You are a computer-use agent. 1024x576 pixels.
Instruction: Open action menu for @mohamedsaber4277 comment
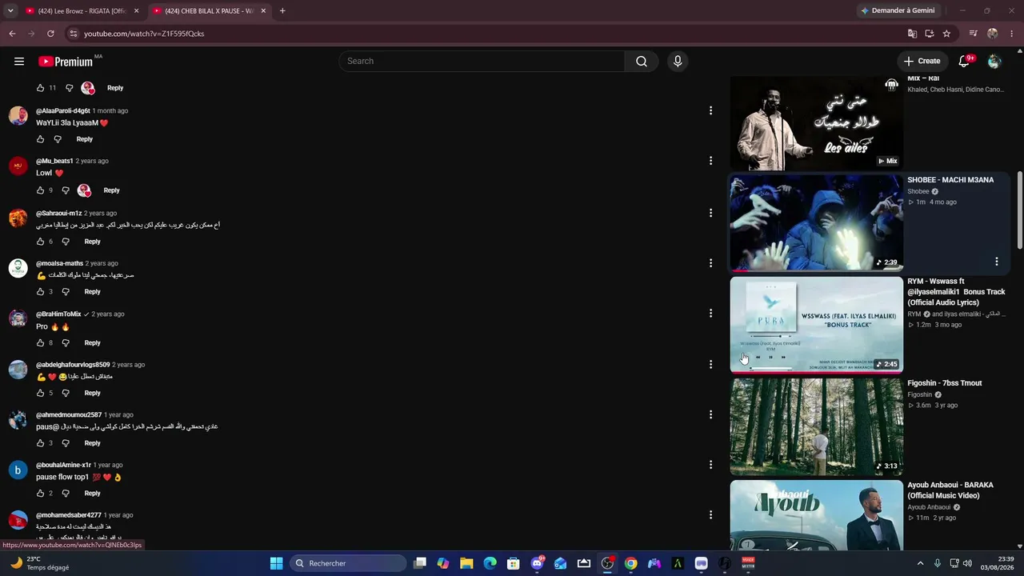(710, 515)
